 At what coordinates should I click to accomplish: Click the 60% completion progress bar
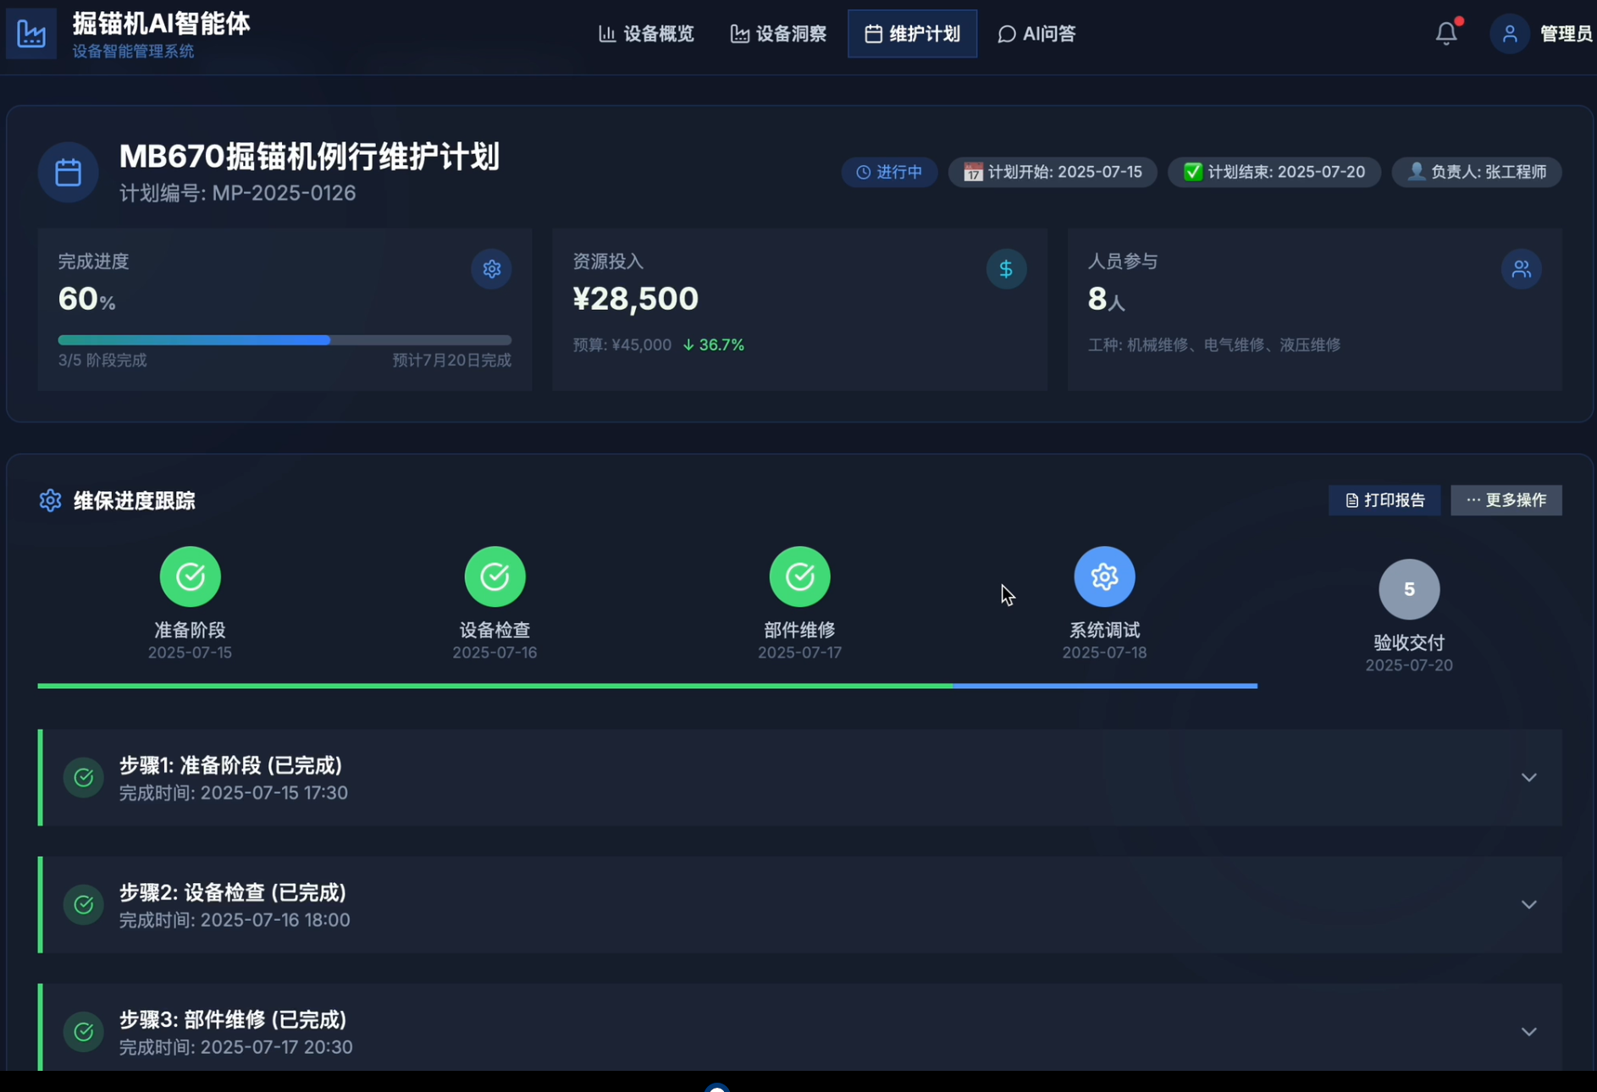pyautogui.click(x=285, y=339)
